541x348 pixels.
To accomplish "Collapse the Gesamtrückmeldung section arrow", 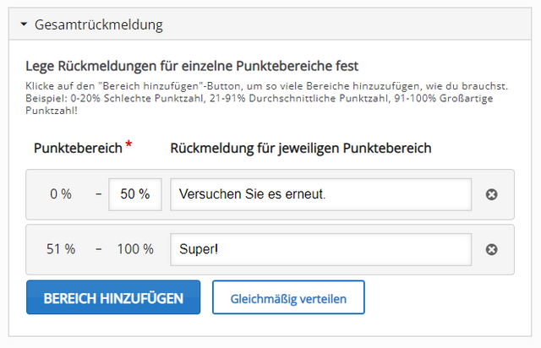I will click(24, 24).
